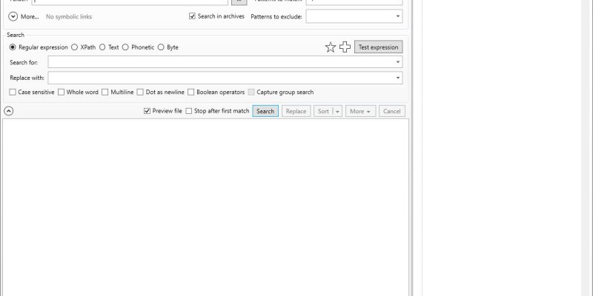Screen dimensions: 593x296
Task: Switch search type to Byte
Action: coord(161,47)
